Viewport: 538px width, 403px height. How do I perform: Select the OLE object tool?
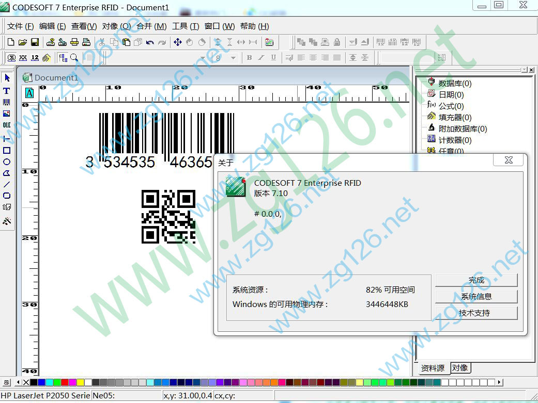point(7,125)
